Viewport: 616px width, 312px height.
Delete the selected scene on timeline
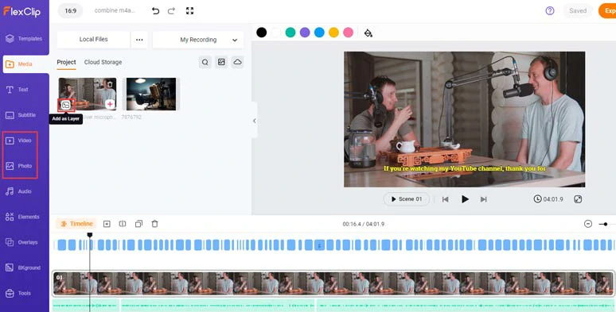[154, 224]
